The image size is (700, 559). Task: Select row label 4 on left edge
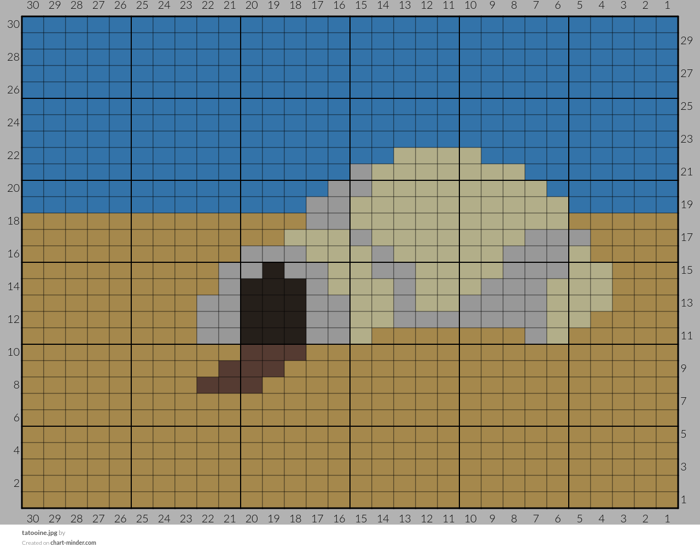(x=16, y=450)
